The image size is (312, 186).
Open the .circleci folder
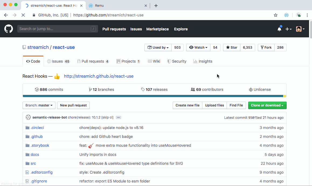pyautogui.click(x=37, y=128)
